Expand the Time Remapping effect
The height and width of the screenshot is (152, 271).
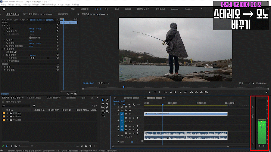coord(2,61)
